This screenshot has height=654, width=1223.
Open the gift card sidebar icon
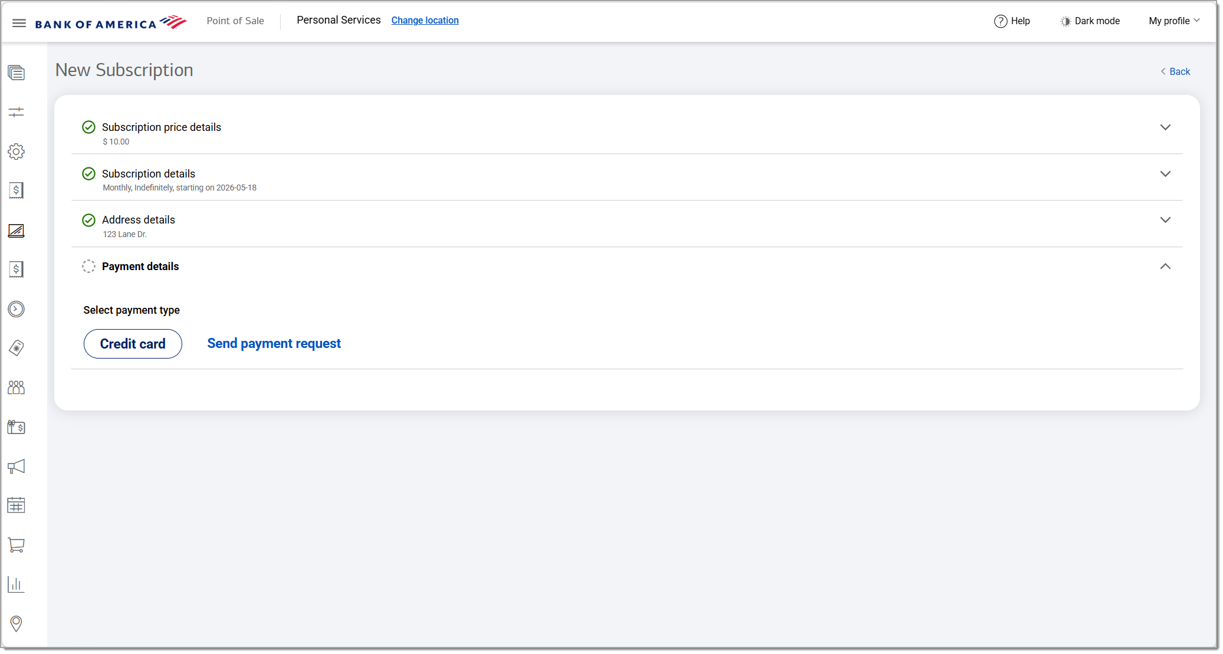click(16, 427)
